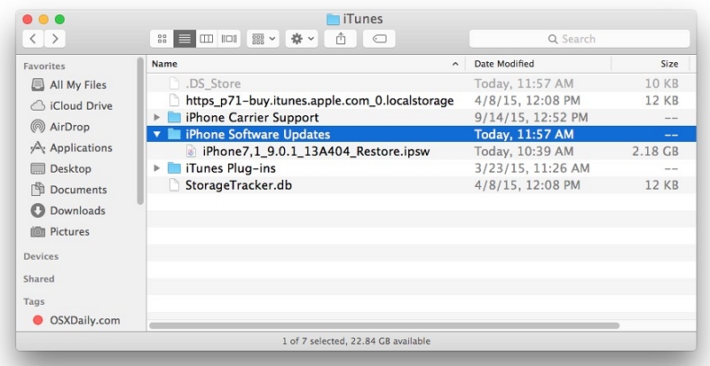710x366 pixels.
Task: Open Applications in sidebar
Action: coord(72,147)
